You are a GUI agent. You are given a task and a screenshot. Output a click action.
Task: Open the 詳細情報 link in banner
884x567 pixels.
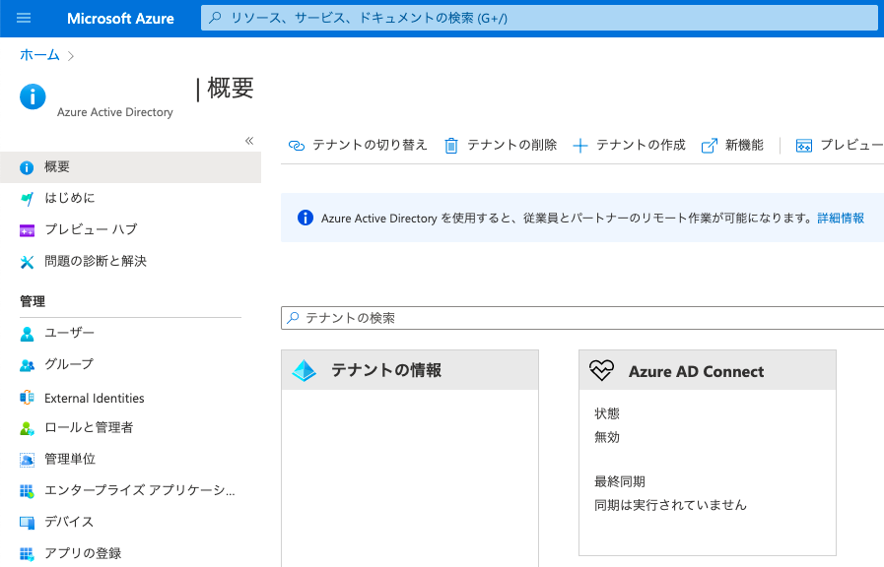point(841,218)
